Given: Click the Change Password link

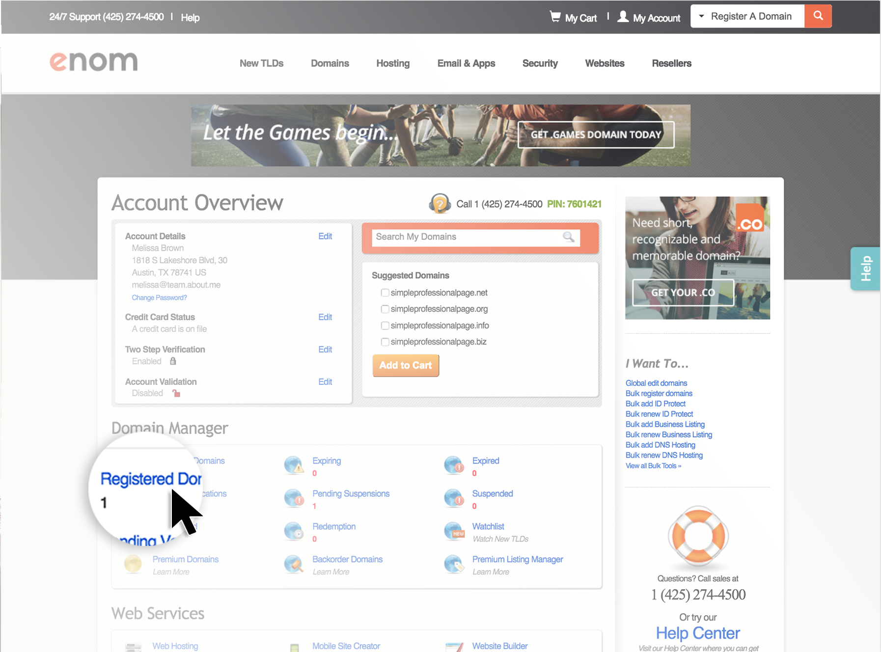Looking at the screenshot, I should (159, 298).
